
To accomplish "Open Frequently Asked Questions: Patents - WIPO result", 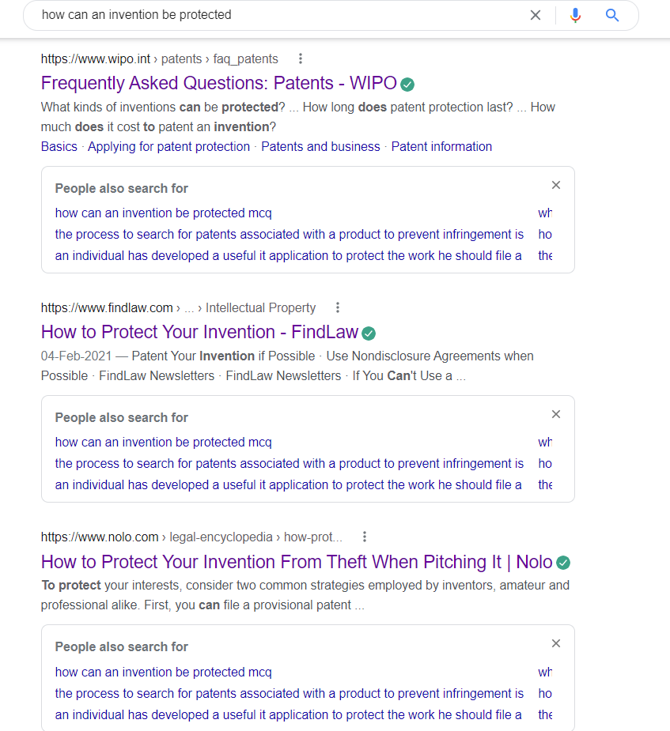I will point(219,83).
